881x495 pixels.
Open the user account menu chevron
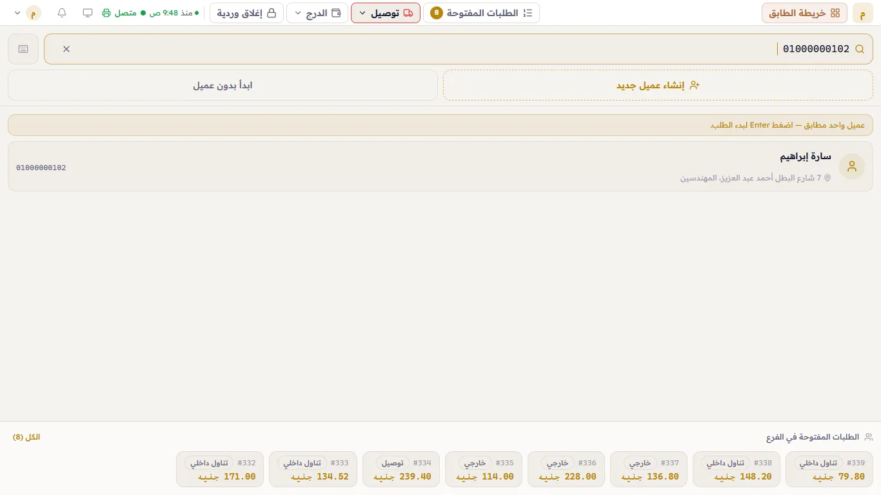pos(17,13)
